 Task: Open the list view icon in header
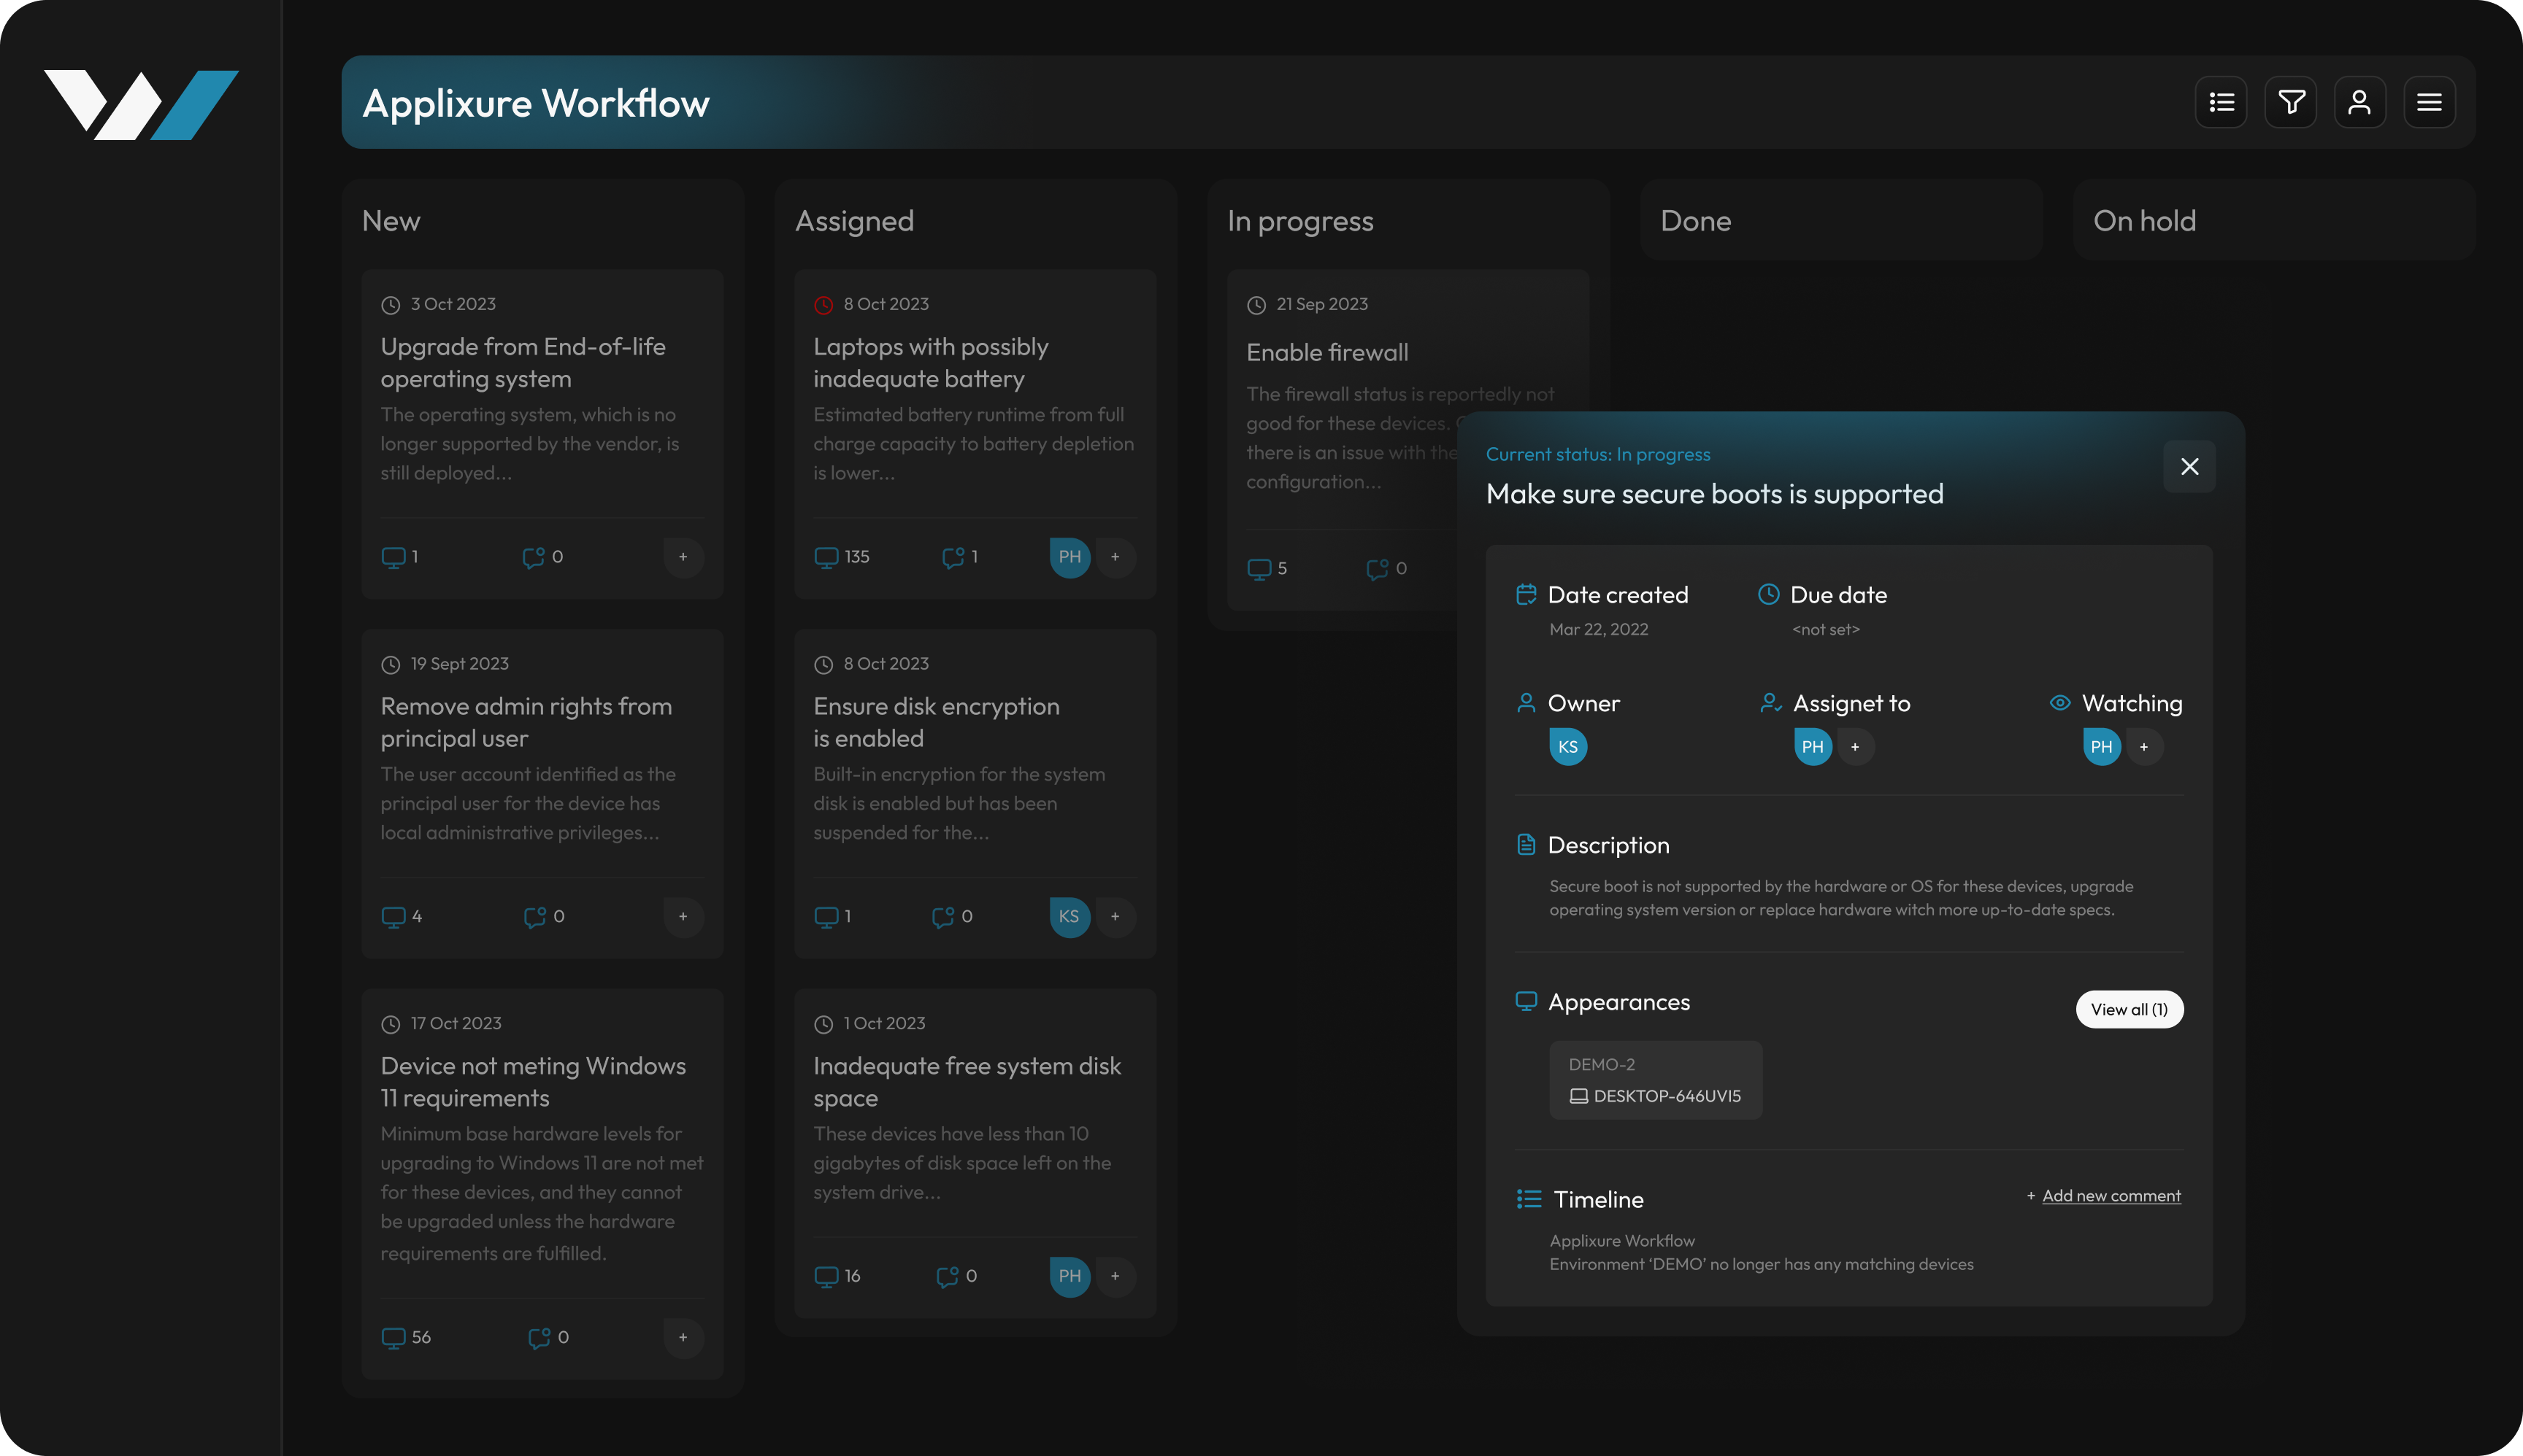[x=2221, y=102]
